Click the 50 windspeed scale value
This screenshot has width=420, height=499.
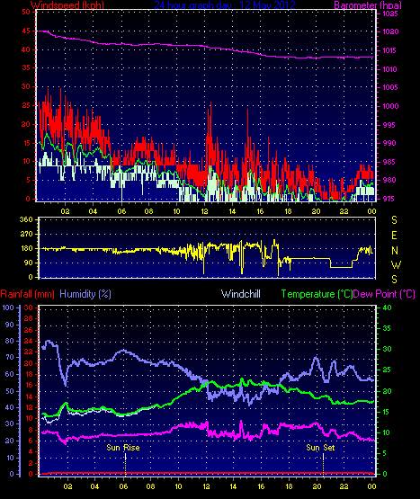[x=26, y=12]
